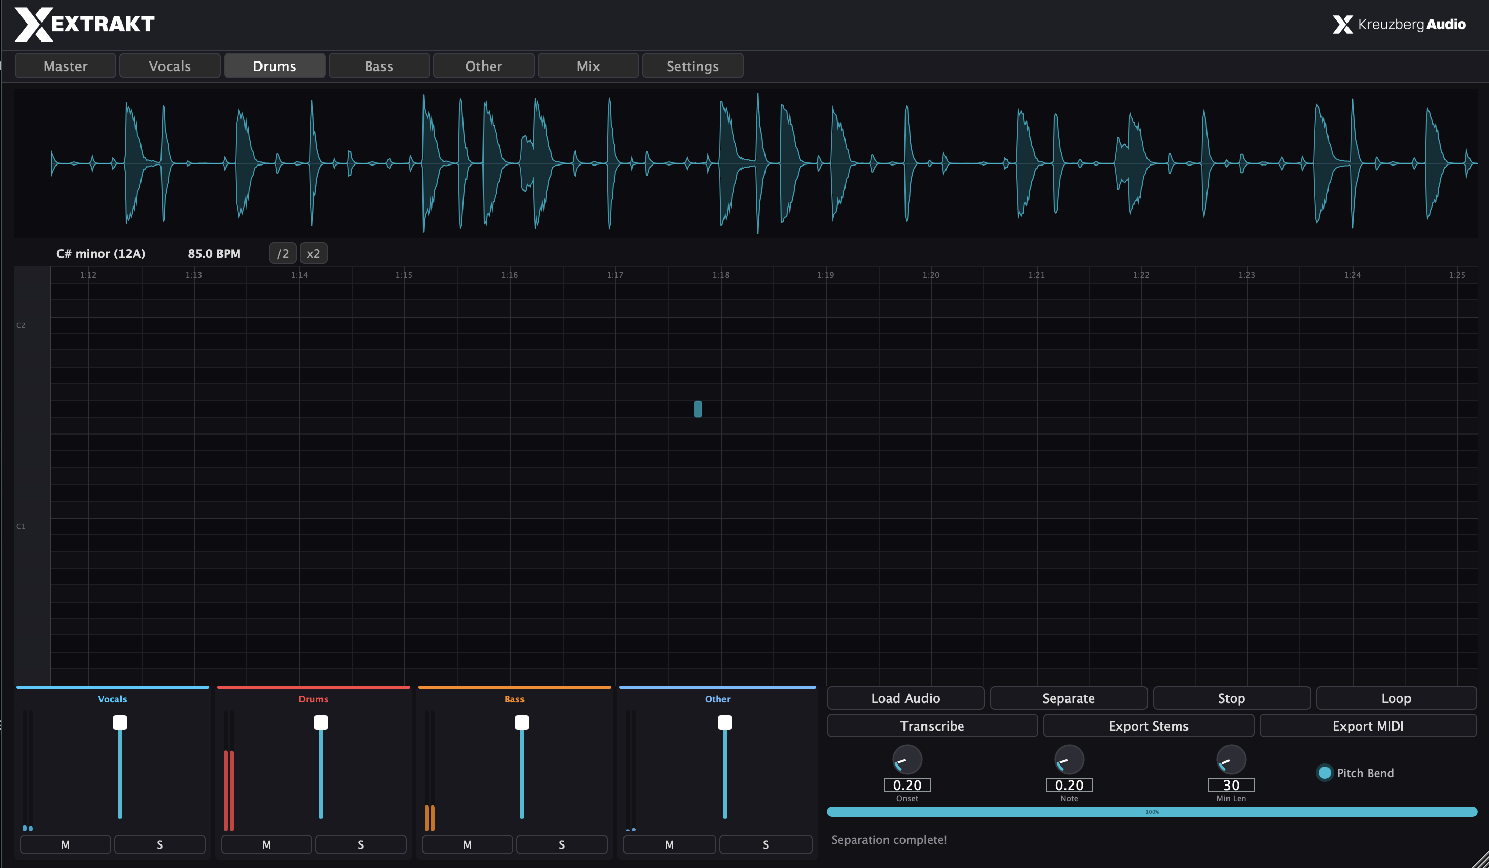The image size is (1489, 868).
Task: Click the Vocals volume fader handle
Action: 120,722
